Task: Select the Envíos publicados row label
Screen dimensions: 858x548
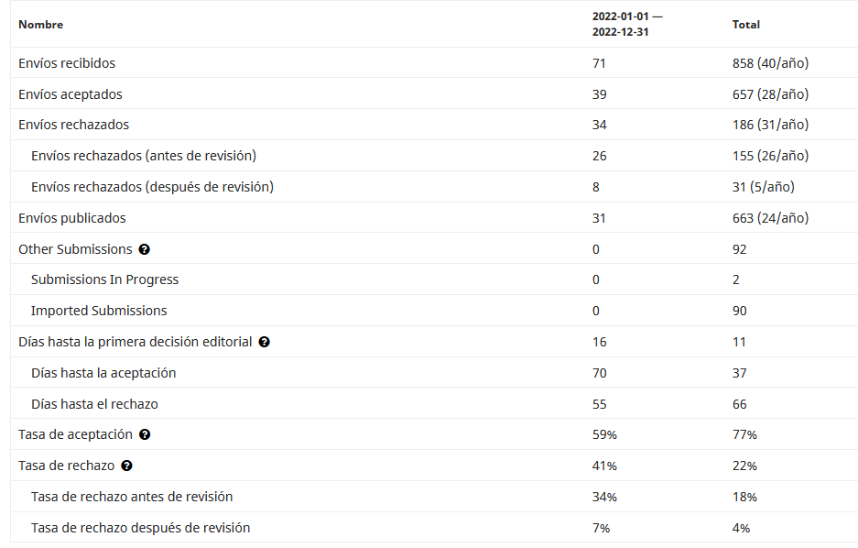Action: pyautogui.click(x=72, y=218)
